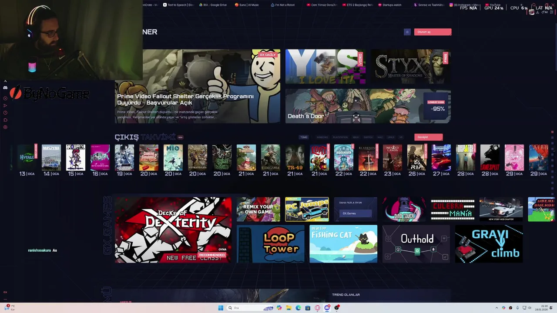Open the Culebra Mania game tile

453,209
